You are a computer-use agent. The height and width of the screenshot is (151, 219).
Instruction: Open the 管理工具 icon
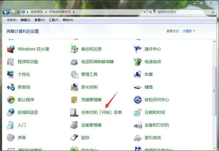[x=74, y=74]
